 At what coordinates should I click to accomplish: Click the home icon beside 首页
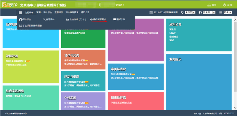[x=209, y=5]
